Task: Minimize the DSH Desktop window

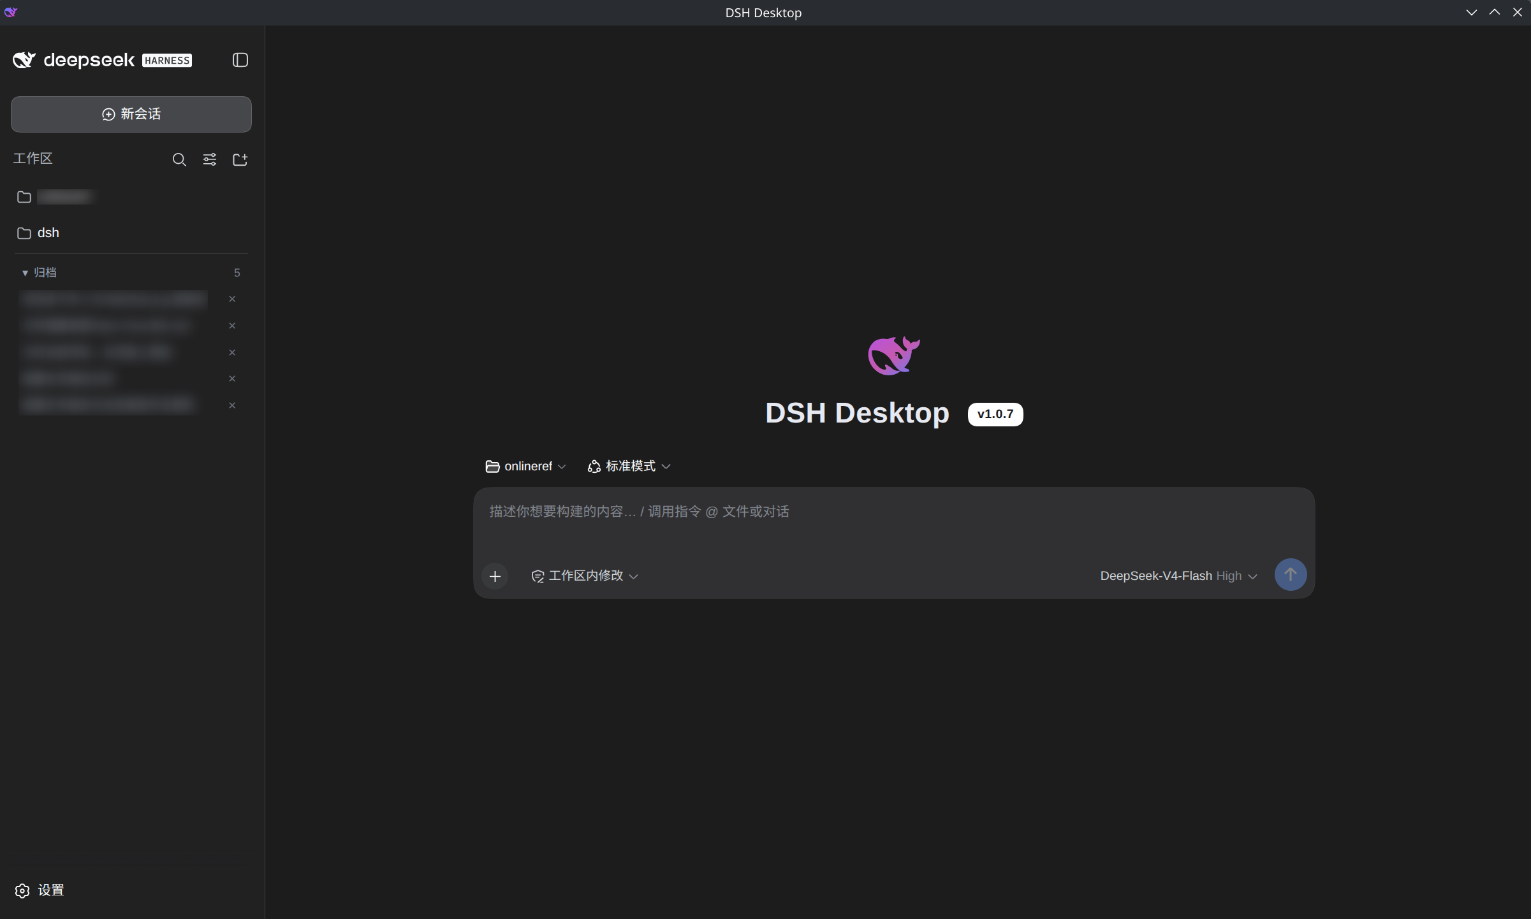Action: click(x=1472, y=12)
